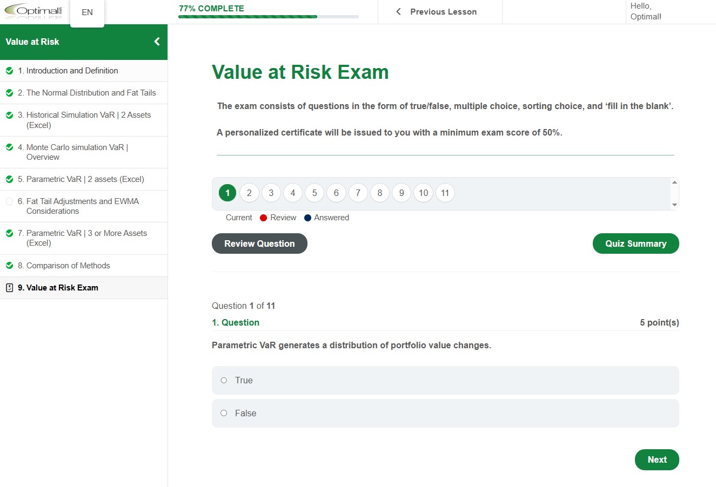Click the empty circle for Fat Tail Adjustments lesson
The image size is (716, 487).
(9, 201)
